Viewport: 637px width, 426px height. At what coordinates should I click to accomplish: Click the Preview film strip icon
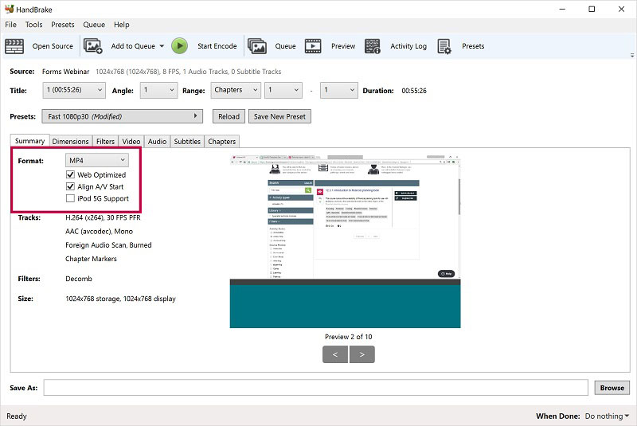point(313,46)
